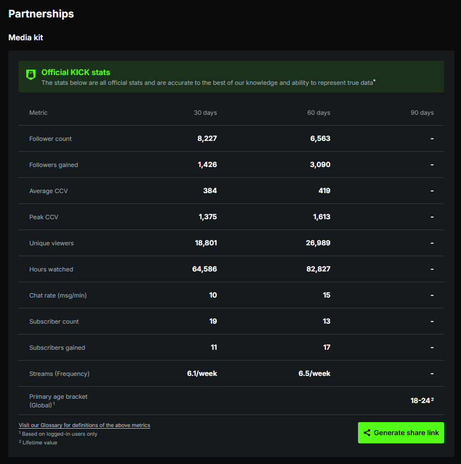Click average CCV value 419

click(x=324, y=190)
